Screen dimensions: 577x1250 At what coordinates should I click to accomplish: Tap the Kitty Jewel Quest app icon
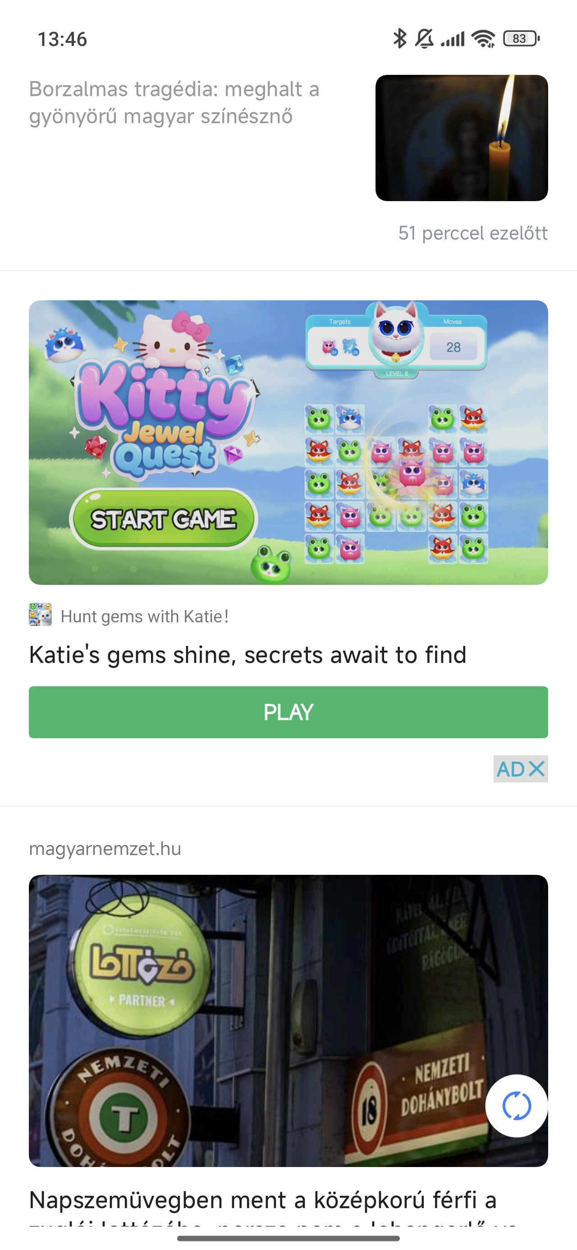[x=40, y=614]
